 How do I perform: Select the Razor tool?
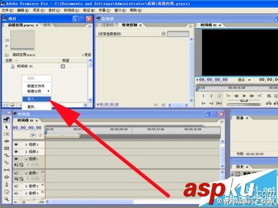click(x=7, y=163)
